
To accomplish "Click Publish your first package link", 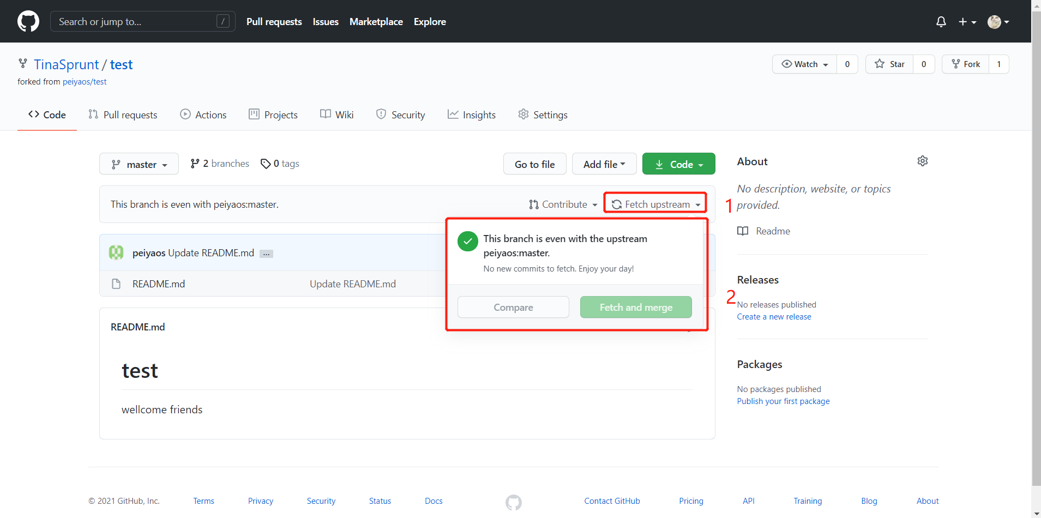I will point(783,401).
